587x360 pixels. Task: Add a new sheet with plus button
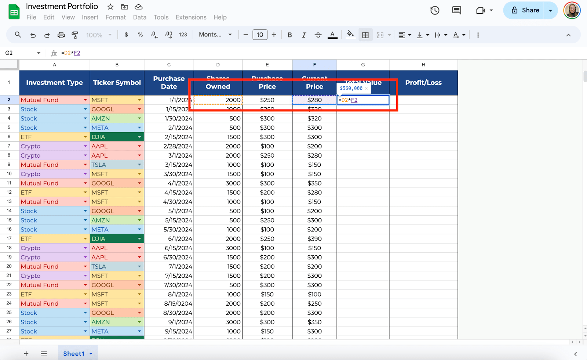tap(26, 353)
